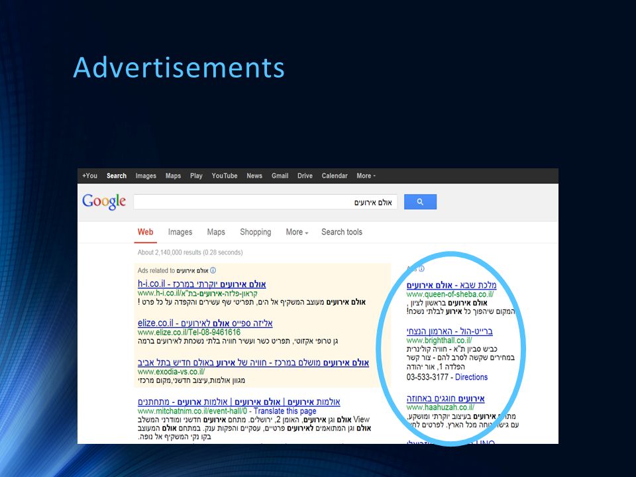Screen dimensions: 636x477
Task: Click the info icon beside Ads related to
Action: [213, 270]
